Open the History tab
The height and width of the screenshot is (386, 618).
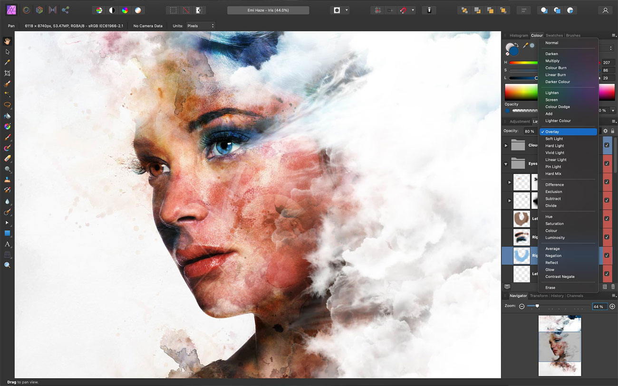[557, 295]
